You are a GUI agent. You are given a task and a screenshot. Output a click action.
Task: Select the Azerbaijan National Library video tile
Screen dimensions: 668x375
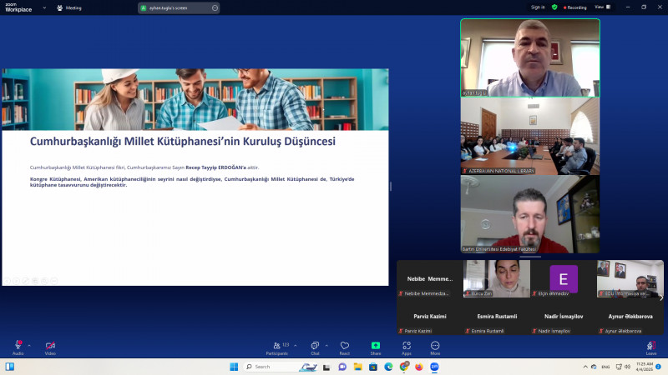pyautogui.click(x=530, y=137)
